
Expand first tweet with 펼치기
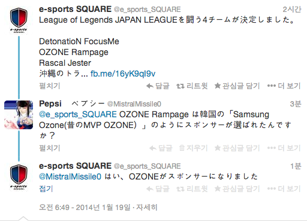coord(50,86)
